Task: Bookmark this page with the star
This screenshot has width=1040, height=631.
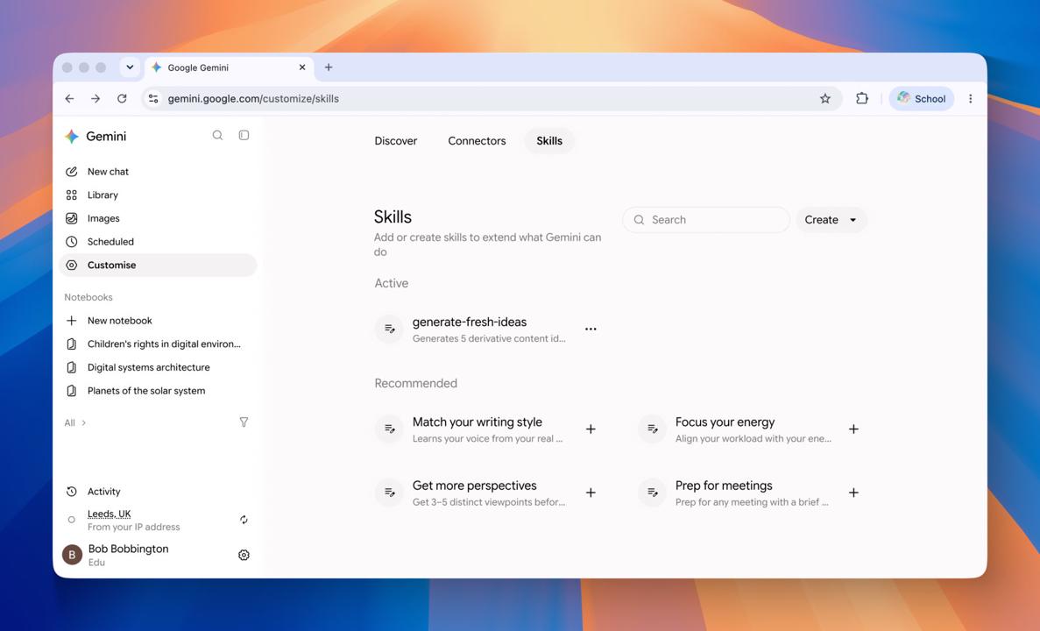Action: click(x=825, y=98)
